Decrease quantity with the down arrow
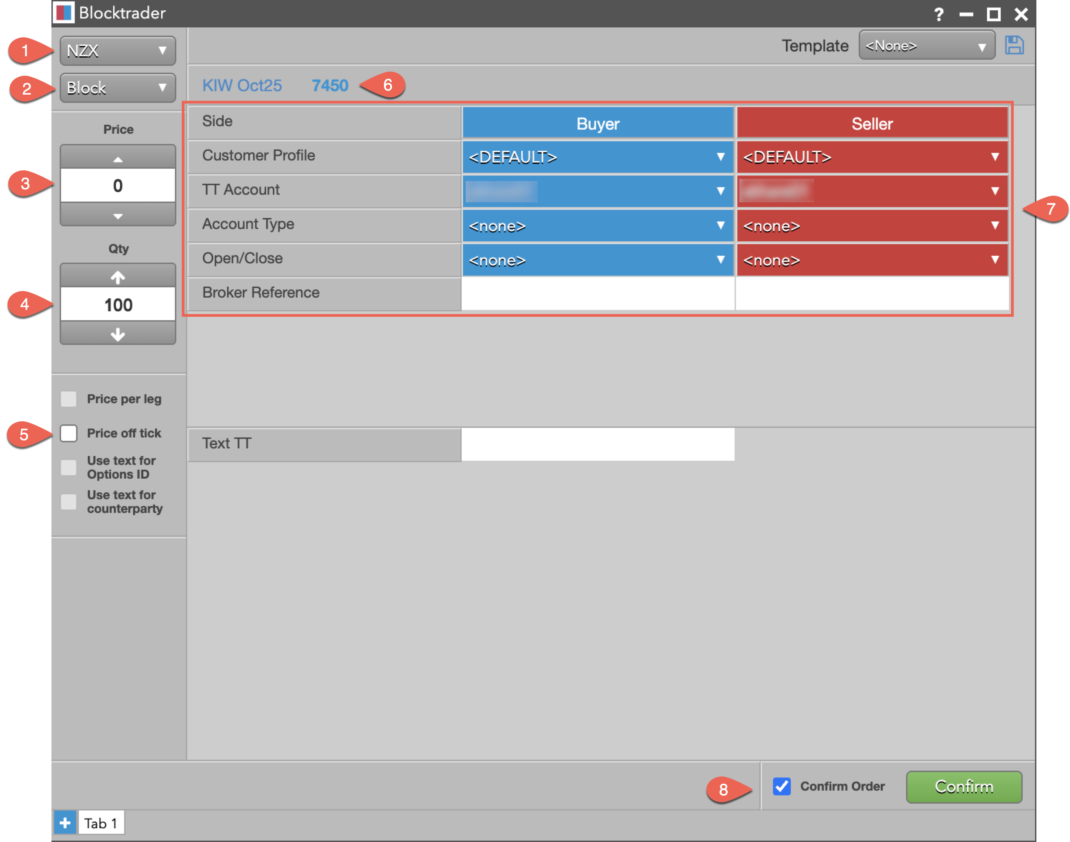 [x=118, y=334]
